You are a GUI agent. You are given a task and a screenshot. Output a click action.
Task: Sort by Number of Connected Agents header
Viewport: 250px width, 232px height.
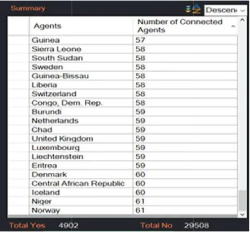coord(186,26)
